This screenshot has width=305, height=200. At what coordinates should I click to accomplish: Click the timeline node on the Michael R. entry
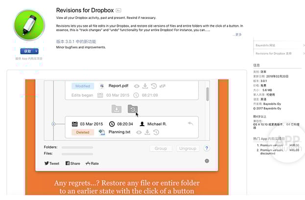coord(53,124)
